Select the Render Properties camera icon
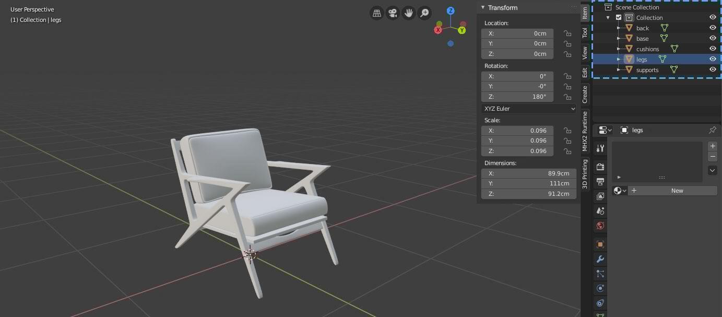This screenshot has width=722, height=317. click(600, 166)
